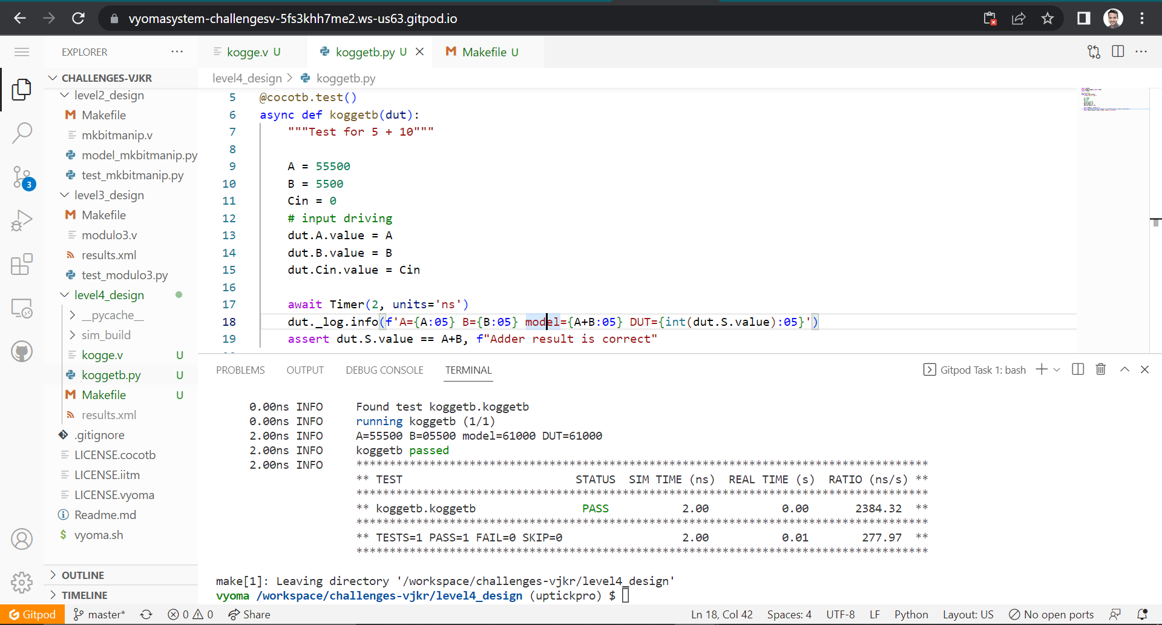The width and height of the screenshot is (1162, 625).
Task: Kill the terminal with the trash icon
Action: tap(1100, 369)
